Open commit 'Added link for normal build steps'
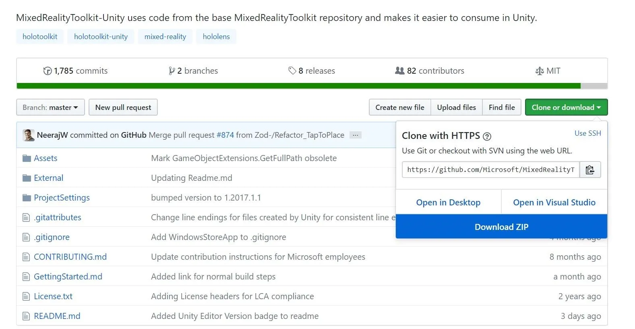 pos(213,277)
